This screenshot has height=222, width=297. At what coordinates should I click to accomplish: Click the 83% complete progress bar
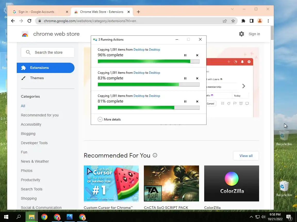148,84
